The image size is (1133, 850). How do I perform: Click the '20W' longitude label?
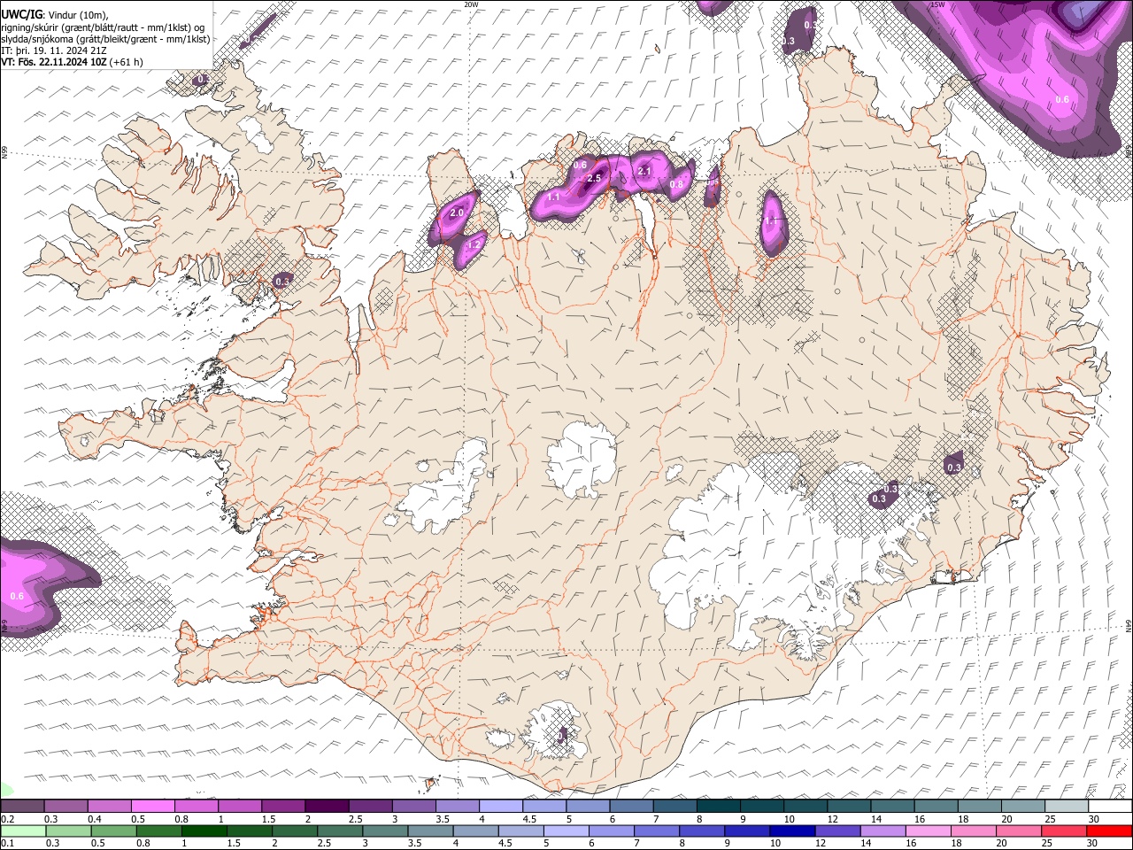click(471, 4)
